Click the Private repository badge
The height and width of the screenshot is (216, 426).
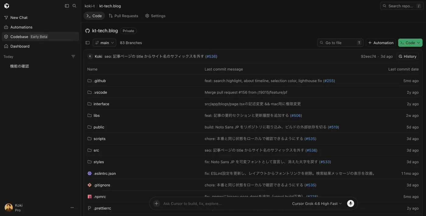tap(128, 31)
